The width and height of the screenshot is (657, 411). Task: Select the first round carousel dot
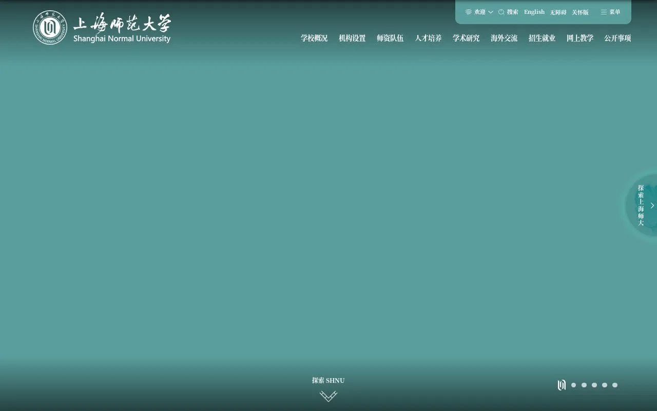click(x=574, y=385)
